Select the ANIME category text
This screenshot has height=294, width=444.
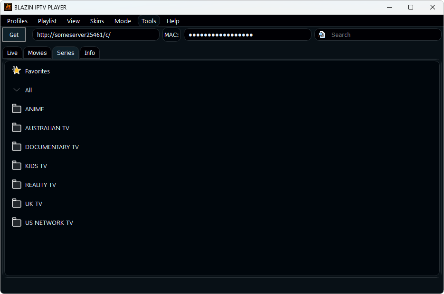click(x=35, y=109)
